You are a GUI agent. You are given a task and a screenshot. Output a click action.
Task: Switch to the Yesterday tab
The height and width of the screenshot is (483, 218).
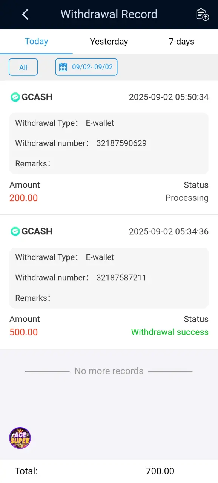(109, 42)
